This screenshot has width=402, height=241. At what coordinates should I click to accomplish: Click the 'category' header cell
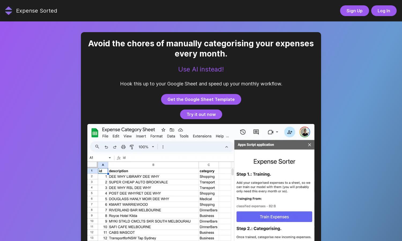209,171
